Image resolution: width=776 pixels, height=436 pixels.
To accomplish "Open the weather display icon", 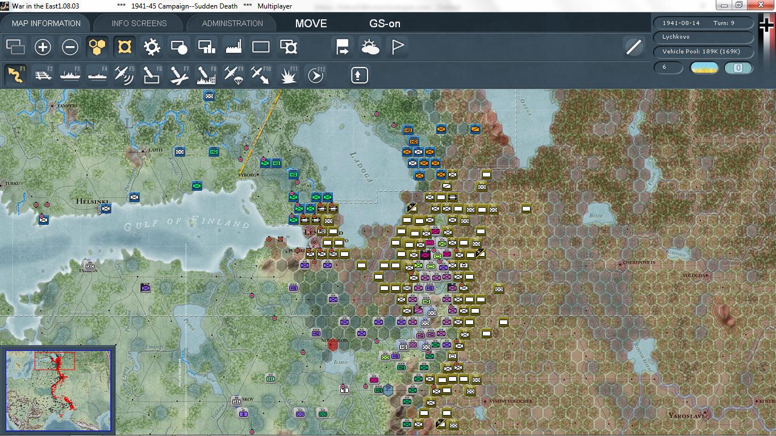I will (x=371, y=47).
